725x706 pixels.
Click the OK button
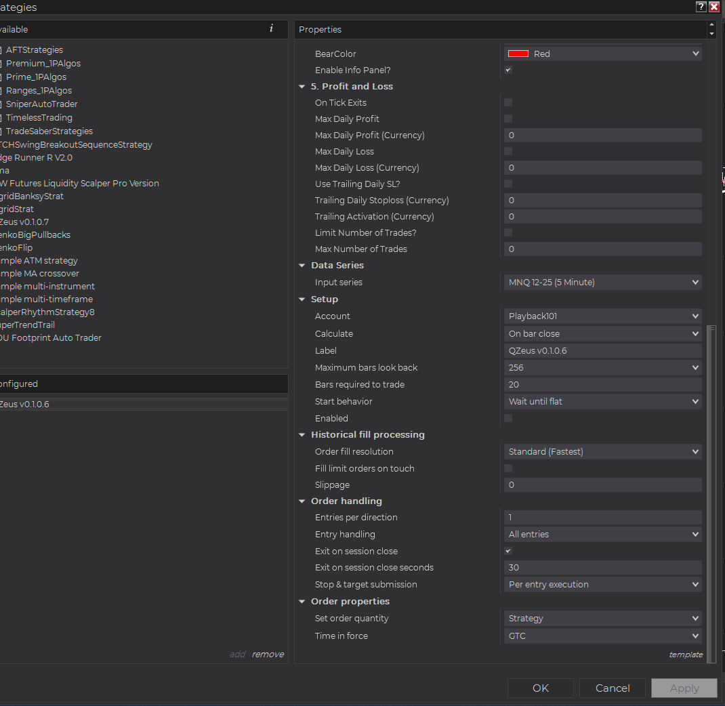coord(540,688)
